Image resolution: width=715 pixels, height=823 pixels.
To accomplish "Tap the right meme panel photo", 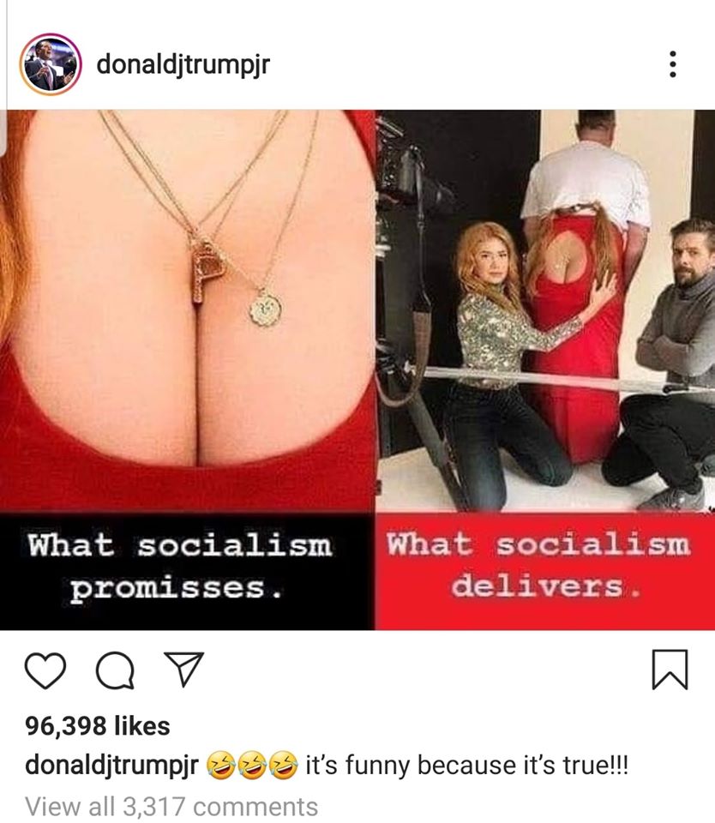I will 545,309.
